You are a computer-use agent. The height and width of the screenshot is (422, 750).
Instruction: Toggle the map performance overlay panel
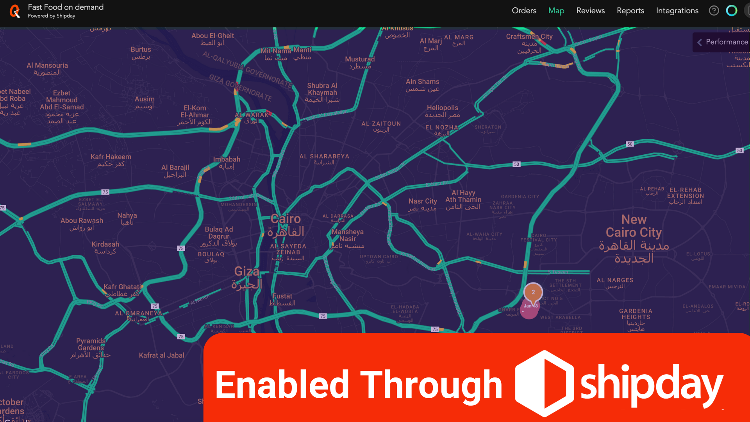pos(721,42)
